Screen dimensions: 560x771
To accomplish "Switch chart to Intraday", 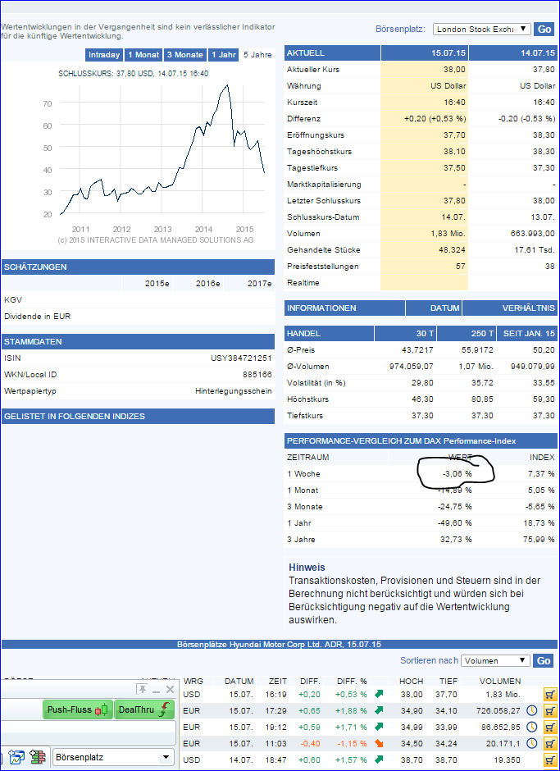I will click(104, 55).
